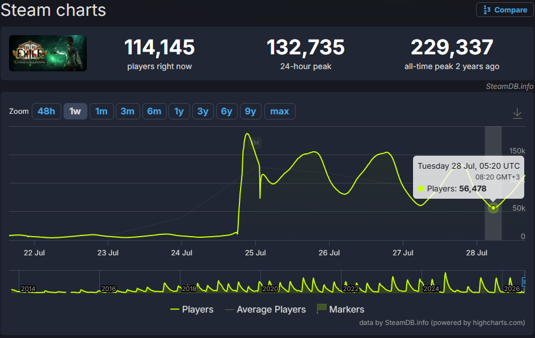
Task: Download chart data via arrow icon
Action: pos(517,113)
